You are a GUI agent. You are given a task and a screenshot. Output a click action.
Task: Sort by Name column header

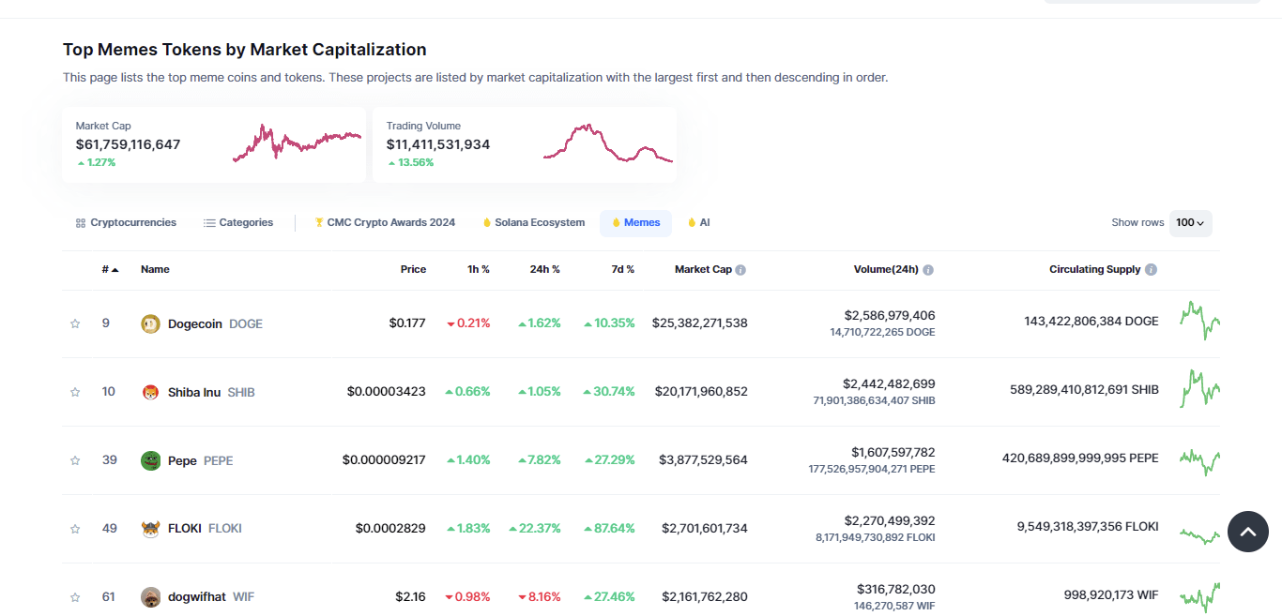(x=155, y=270)
